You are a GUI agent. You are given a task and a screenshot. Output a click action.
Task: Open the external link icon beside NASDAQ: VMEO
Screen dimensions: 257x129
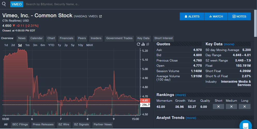[100, 16]
